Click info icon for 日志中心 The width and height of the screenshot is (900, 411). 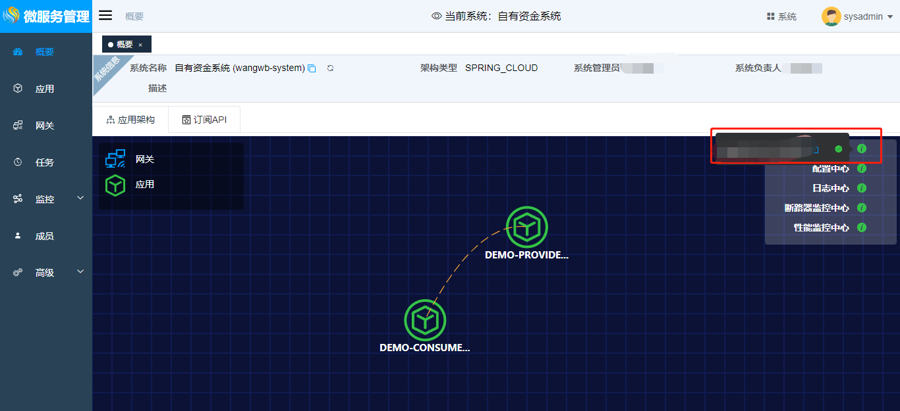click(x=861, y=189)
